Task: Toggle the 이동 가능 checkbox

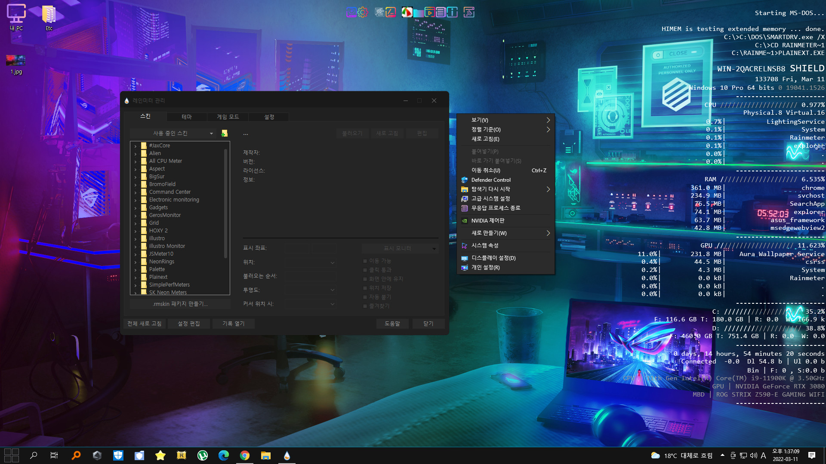Action: [365, 261]
